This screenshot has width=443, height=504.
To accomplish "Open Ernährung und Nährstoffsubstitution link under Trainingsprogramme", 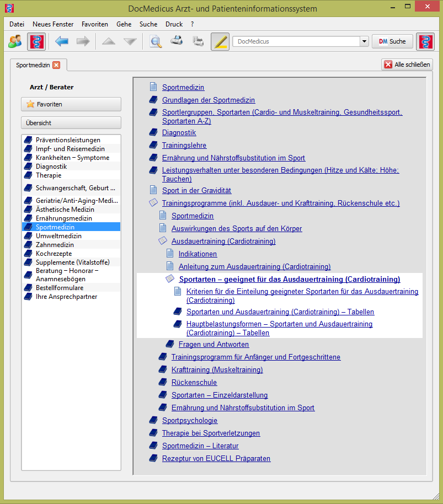I will (243, 408).
